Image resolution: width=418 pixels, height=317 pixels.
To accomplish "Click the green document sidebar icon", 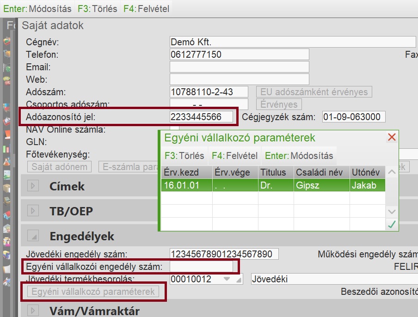I will (x=6, y=175).
